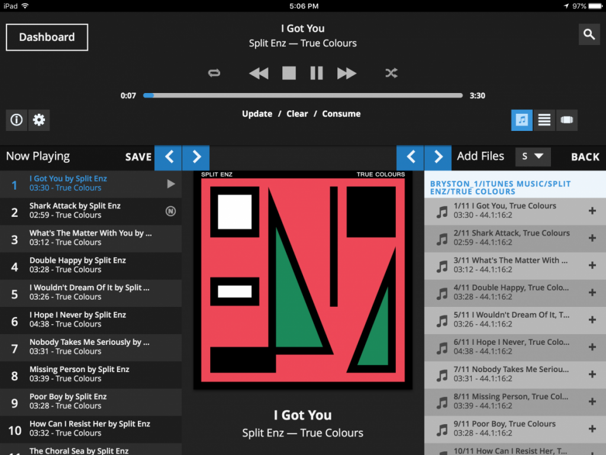
Task: Collapse Add Files panel with right chevron
Action: click(x=438, y=157)
